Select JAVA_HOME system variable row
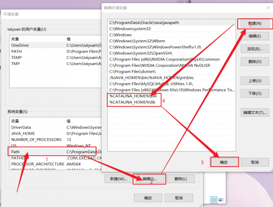 [56, 134]
